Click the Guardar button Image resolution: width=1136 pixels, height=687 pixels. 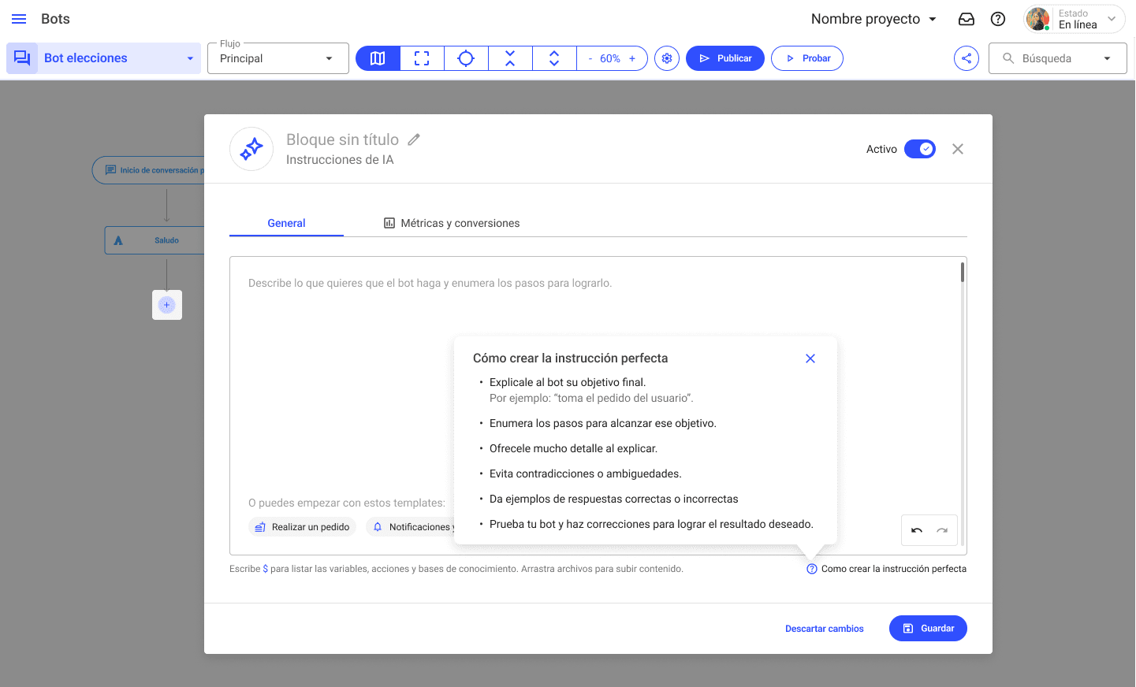(928, 629)
